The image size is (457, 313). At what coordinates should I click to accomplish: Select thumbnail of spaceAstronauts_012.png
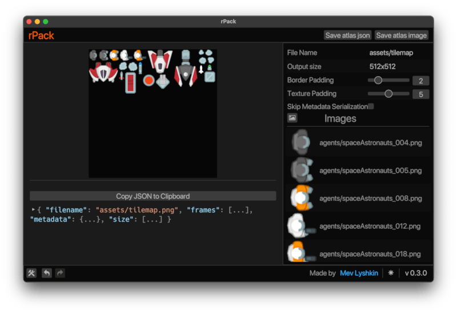(302, 225)
